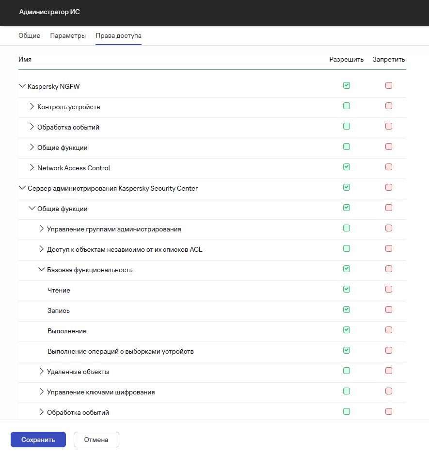Image resolution: width=429 pixels, height=457 pixels.
Task: Expand Контроль устройств under Kaspersky NGFW
Action: click(32, 106)
